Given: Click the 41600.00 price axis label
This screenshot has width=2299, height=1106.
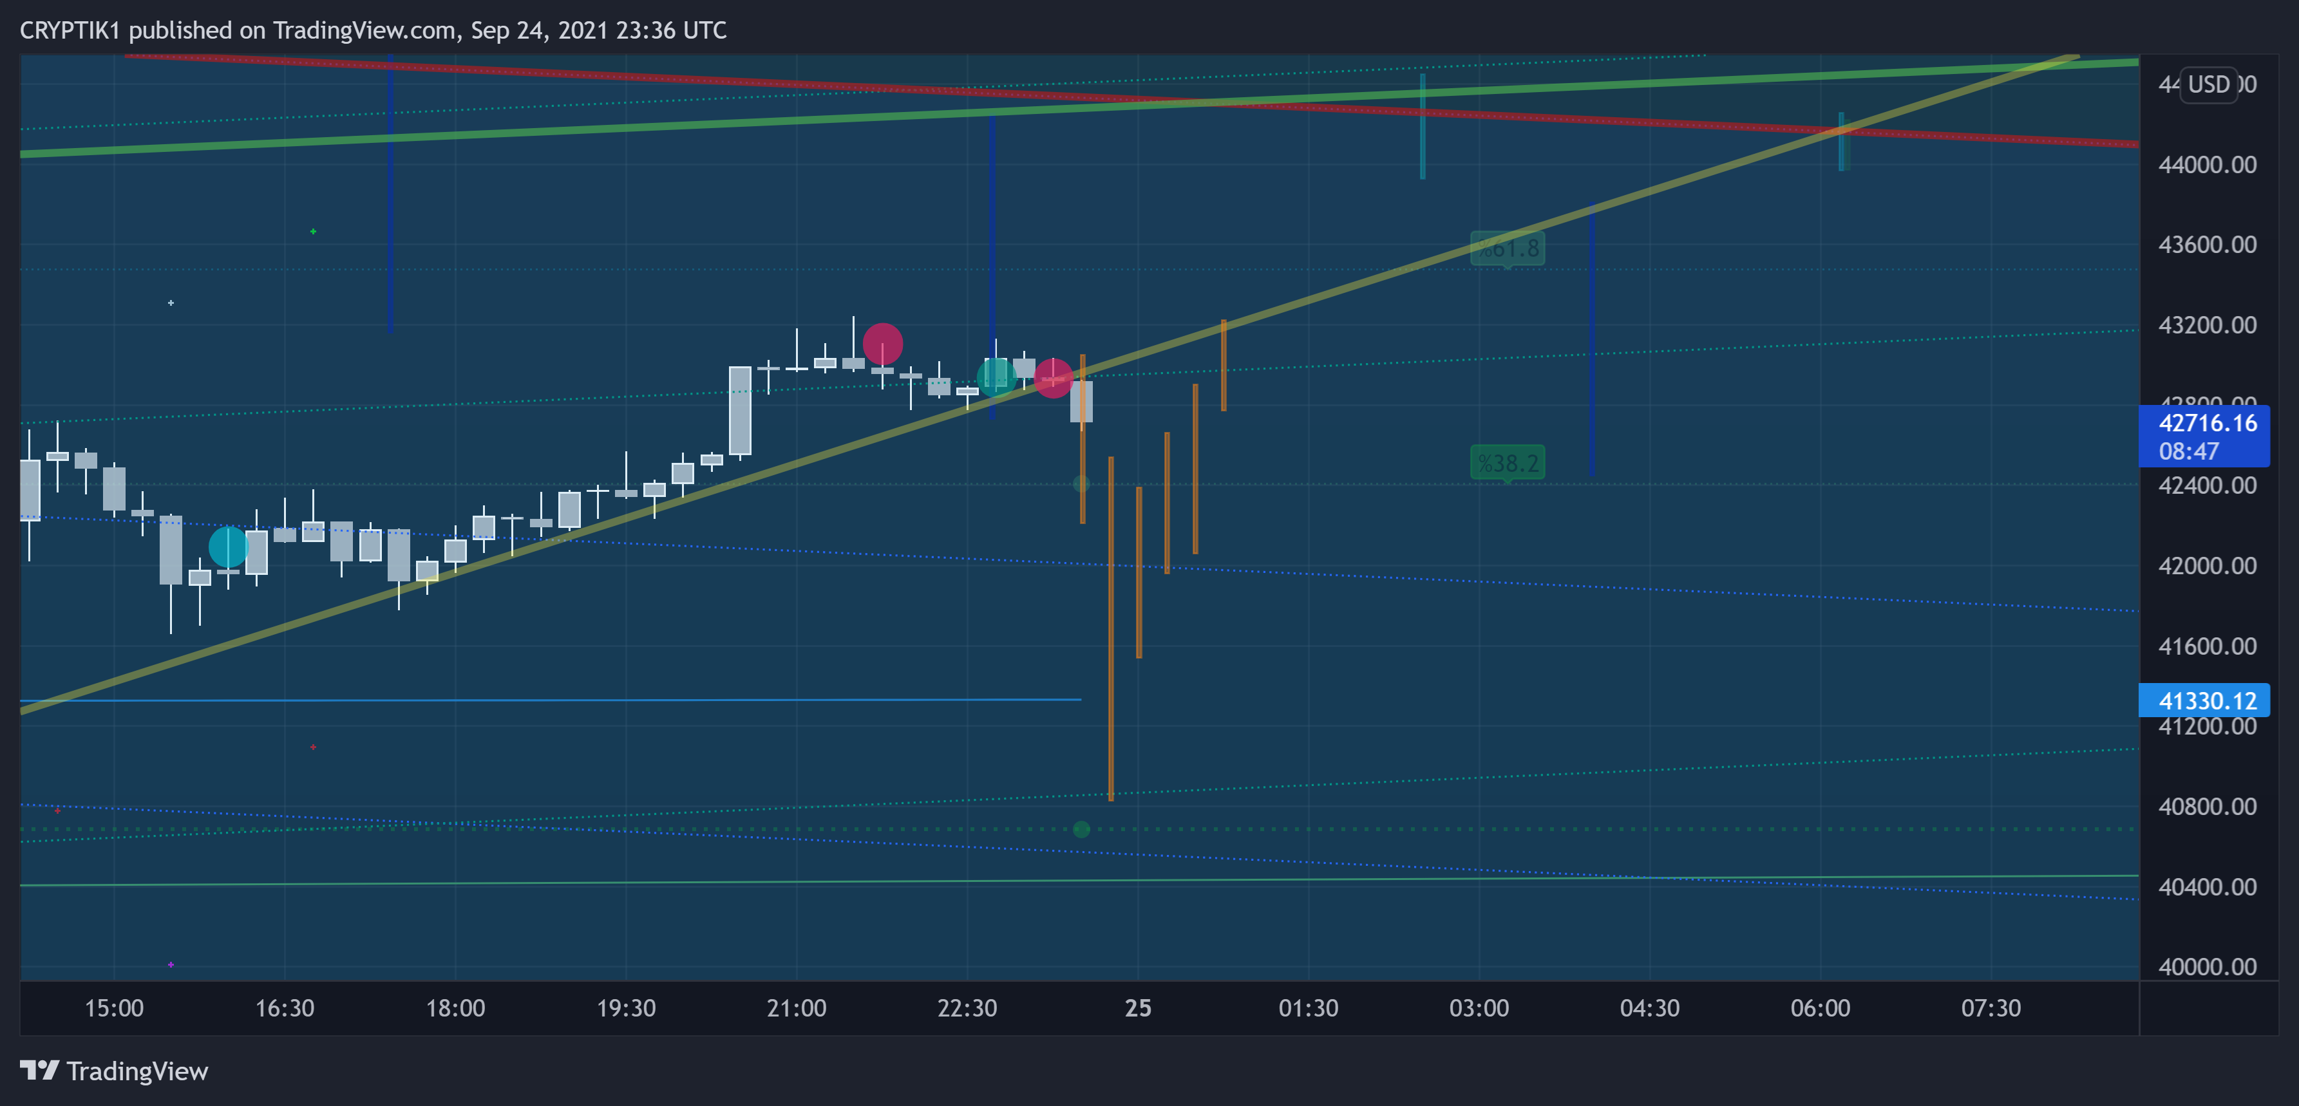Looking at the screenshot, I should pyautogui.click(x=2207, y=646).
